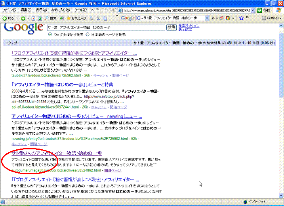Open the address bar URL dropdown
This screenshot has height=206, width=284.
(x=253, y=10)
